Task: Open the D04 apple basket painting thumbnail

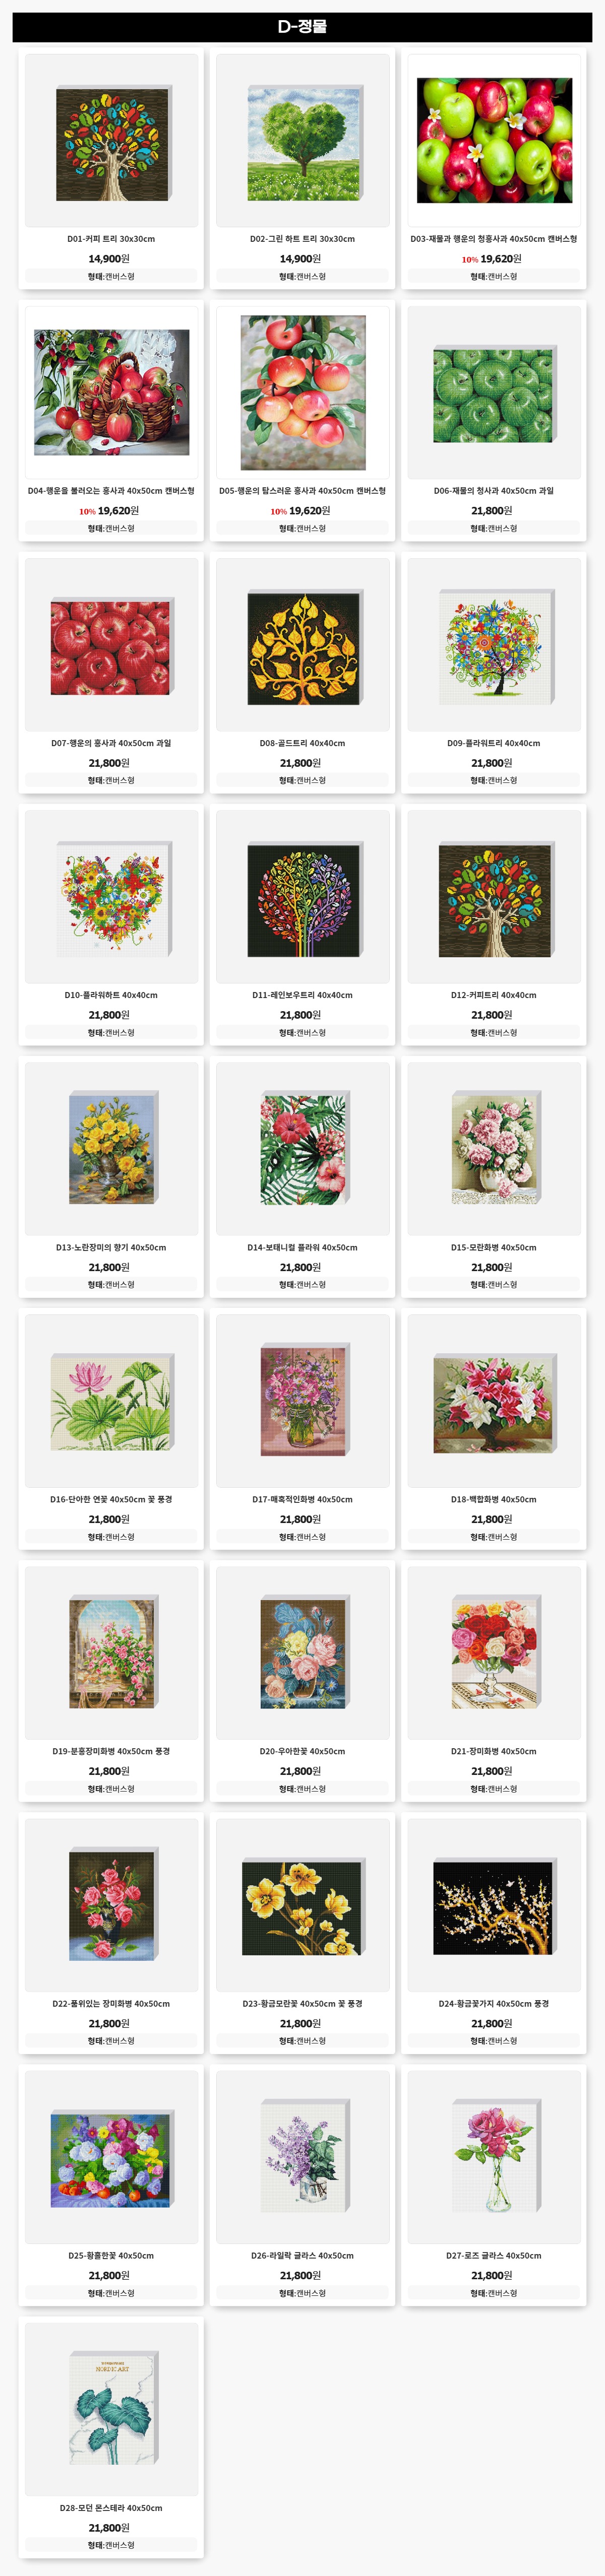Action: [111, 393]
